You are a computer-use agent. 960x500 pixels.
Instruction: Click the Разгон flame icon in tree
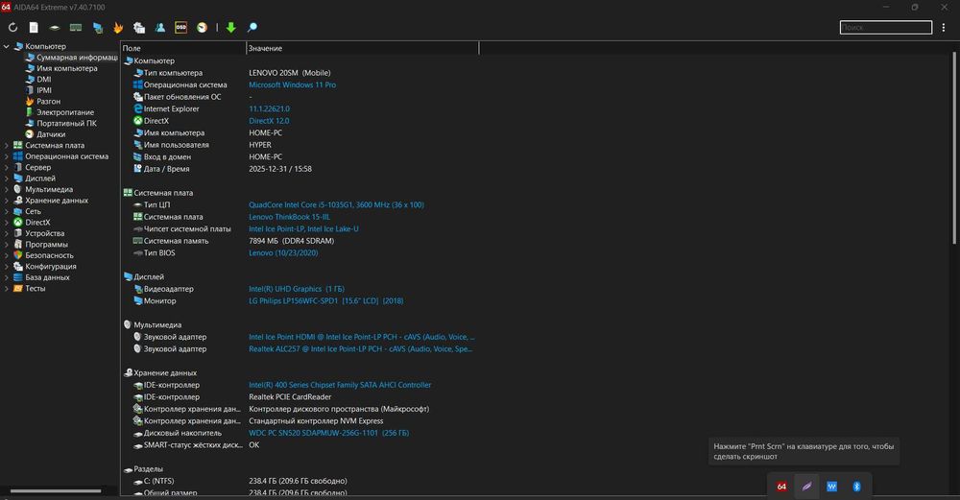(x=30, y=102)
